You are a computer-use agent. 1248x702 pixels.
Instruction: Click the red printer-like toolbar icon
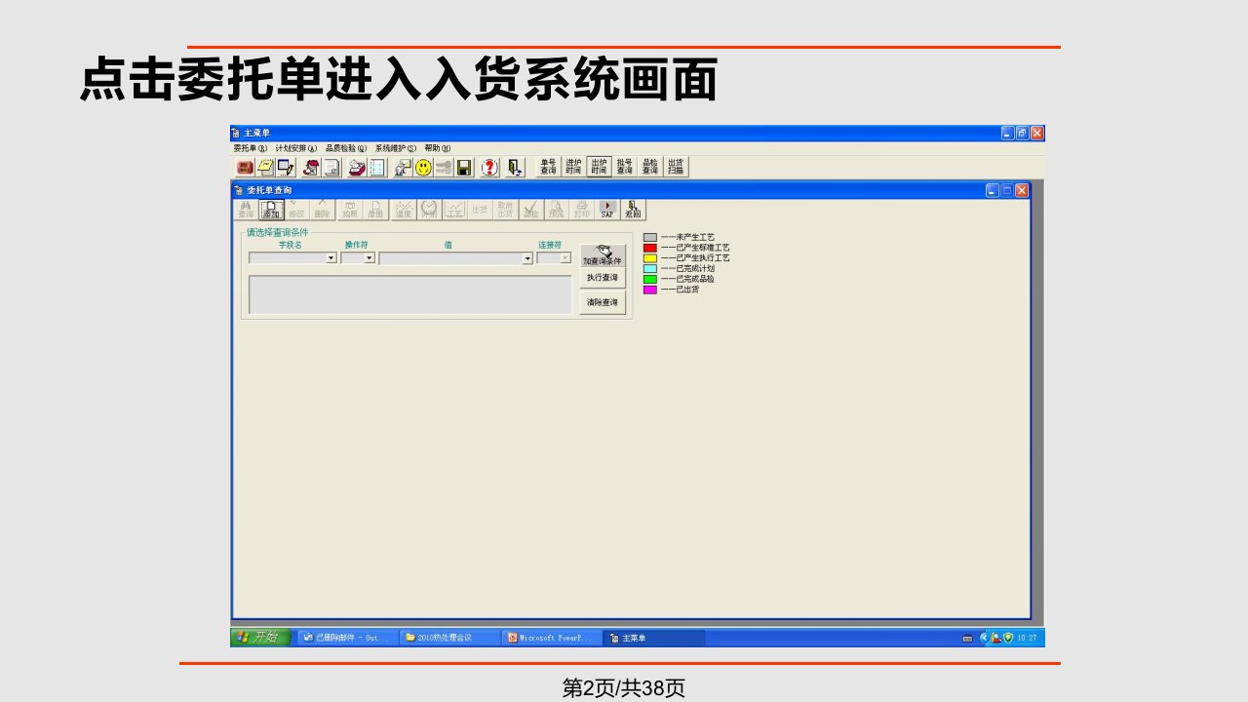click(357, 168)
